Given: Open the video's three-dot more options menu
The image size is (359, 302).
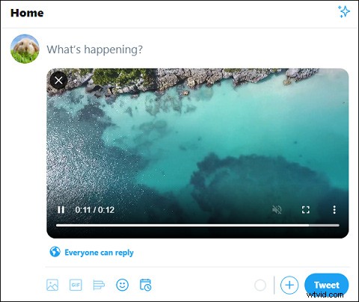Looking at the screenshot, I should click(x=334, y=210).
